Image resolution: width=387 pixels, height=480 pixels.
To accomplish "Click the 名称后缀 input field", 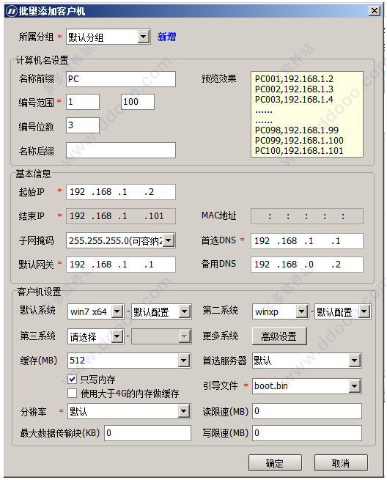I will pos(121,150).
